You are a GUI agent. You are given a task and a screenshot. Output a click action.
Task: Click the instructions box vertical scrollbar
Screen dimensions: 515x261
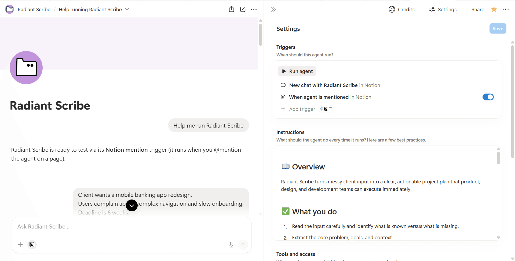click(x=498, y=158)
